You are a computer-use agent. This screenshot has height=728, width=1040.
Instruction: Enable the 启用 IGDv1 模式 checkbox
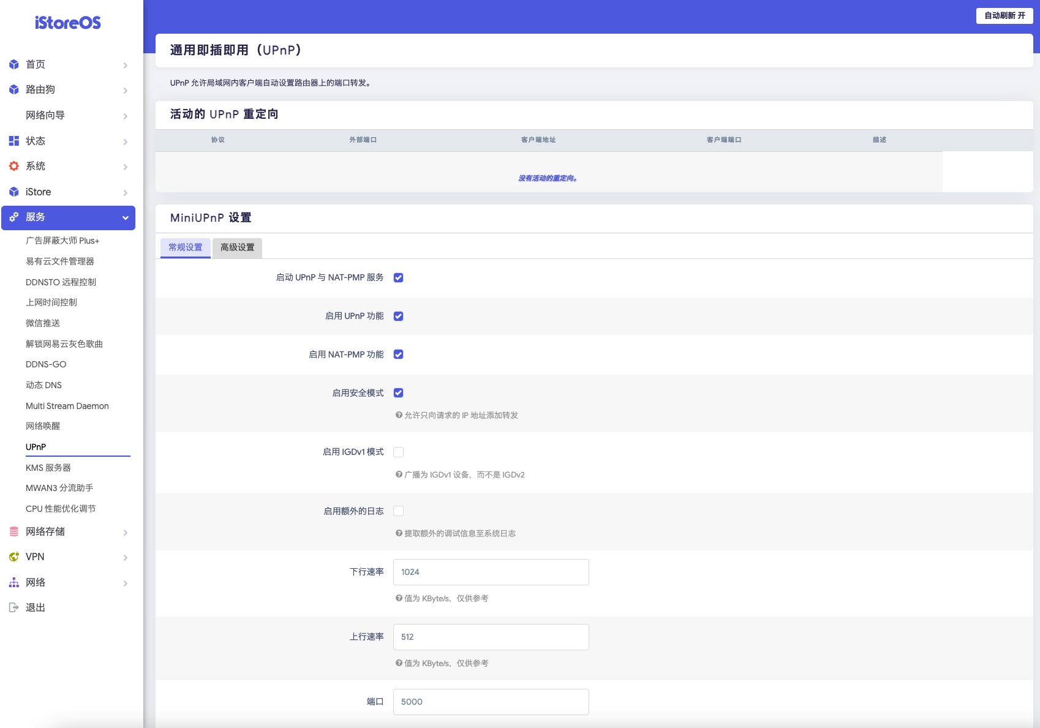(398, 452)
